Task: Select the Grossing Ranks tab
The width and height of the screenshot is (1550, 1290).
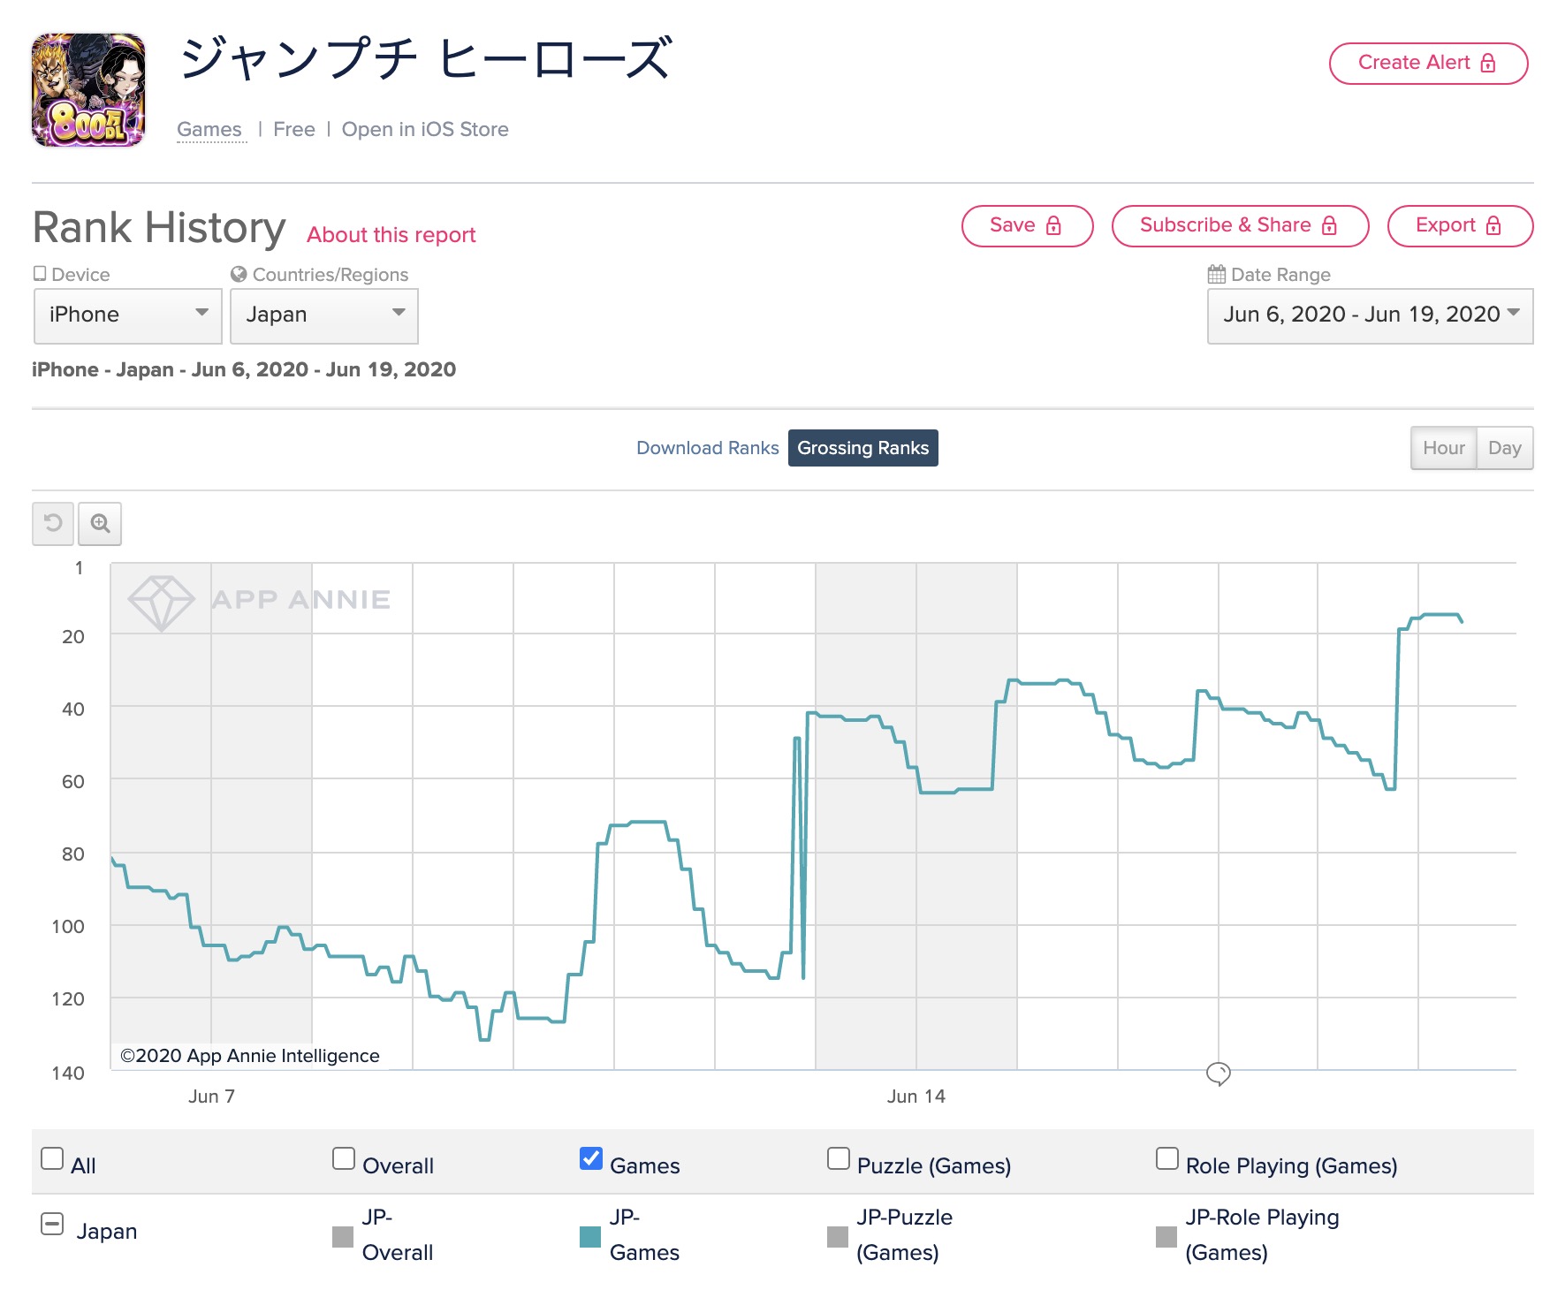Action: 862,448
